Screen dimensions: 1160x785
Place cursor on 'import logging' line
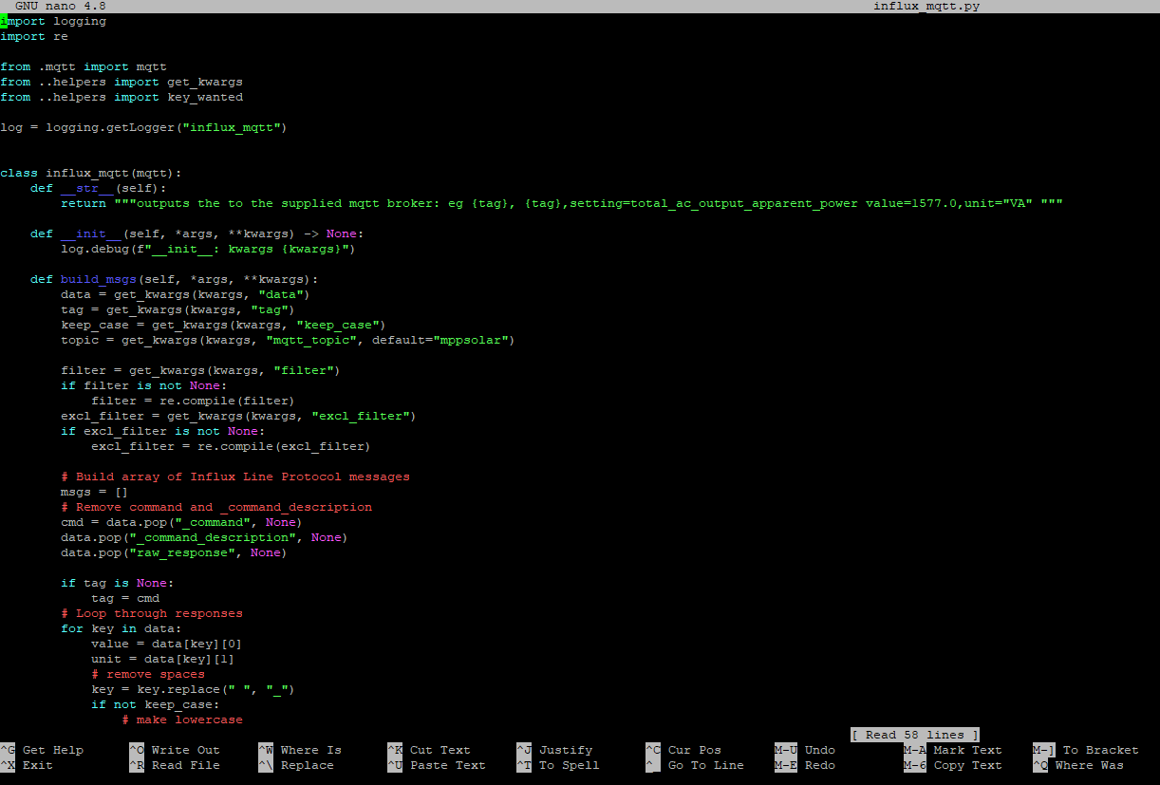click(53, 21)
